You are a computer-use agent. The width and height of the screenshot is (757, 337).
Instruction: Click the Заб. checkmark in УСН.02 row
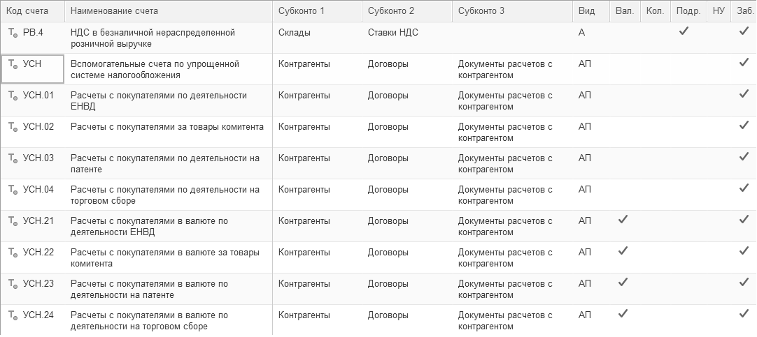[744, 126]
